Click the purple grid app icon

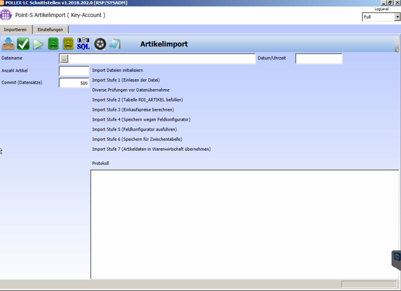pyautogui.click(x=6, y=15)
